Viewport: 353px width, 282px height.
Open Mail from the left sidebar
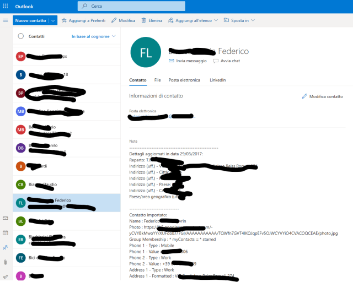[6, 218]
